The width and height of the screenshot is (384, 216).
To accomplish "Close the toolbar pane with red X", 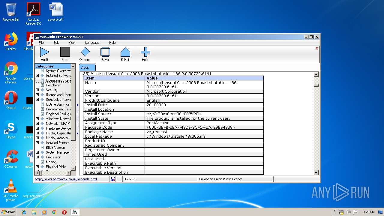I will 317,48.
